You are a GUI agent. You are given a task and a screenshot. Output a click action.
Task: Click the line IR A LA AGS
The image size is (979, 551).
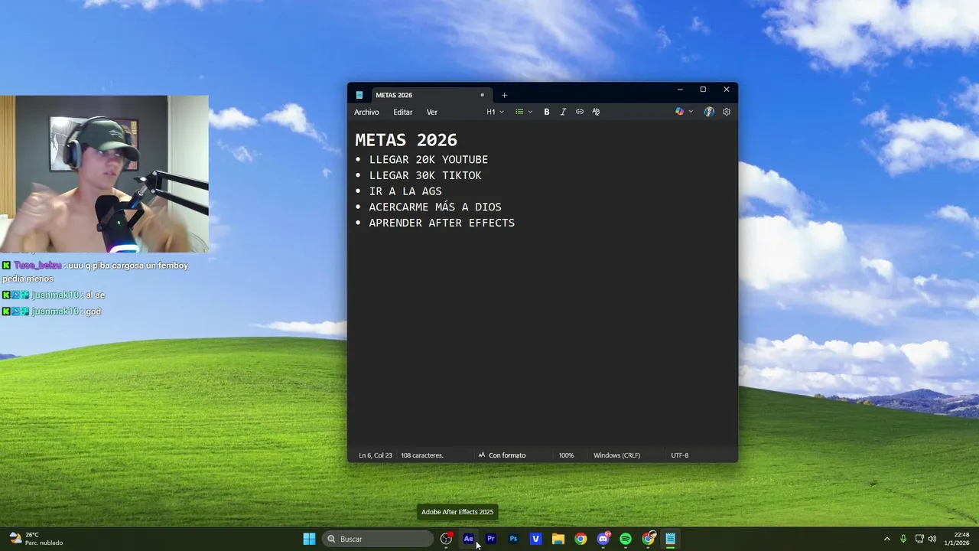coord(405,191)
